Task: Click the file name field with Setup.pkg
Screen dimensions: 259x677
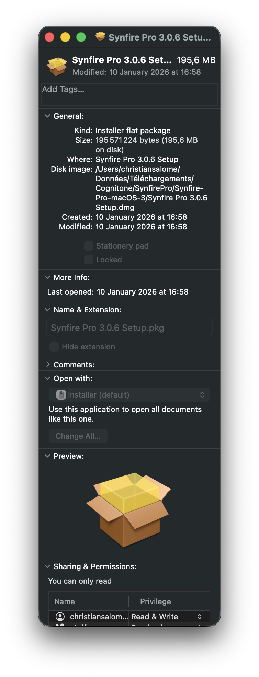Action: (x=129, y=328)
